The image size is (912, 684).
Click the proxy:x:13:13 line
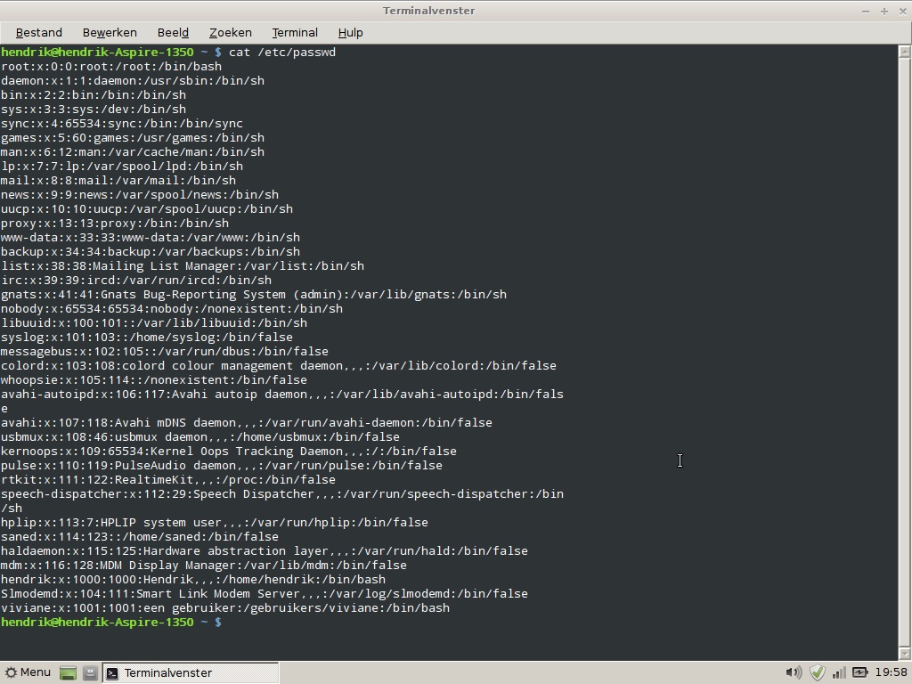[115, 224]
